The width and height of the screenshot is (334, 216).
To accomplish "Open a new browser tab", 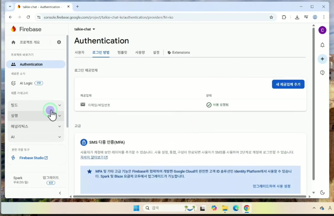I will click(x=77, y=7).
